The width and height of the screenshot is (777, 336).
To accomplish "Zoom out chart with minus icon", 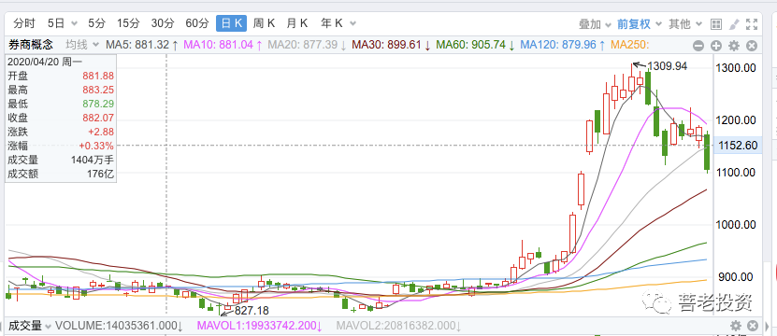I will pyautogui.click(x=698, y=46).
